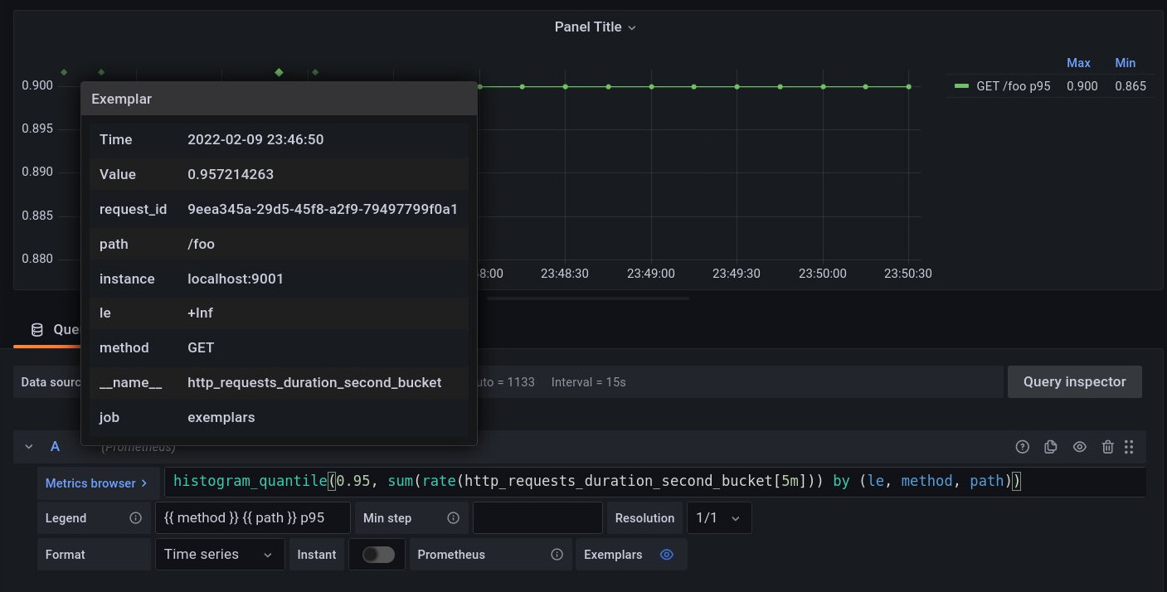This screenshot has width=1167, height=592.
Task: Hide query A using its eye icon
Action: tap(1079, 447)
